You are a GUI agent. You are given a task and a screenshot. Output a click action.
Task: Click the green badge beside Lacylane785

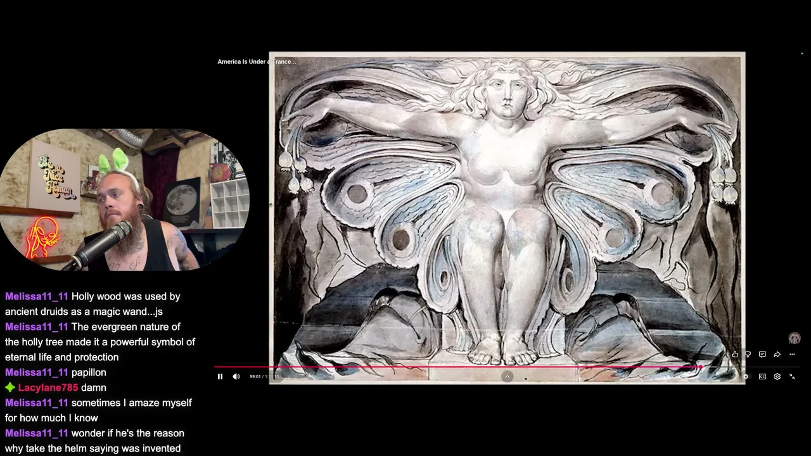click(10, 388)
